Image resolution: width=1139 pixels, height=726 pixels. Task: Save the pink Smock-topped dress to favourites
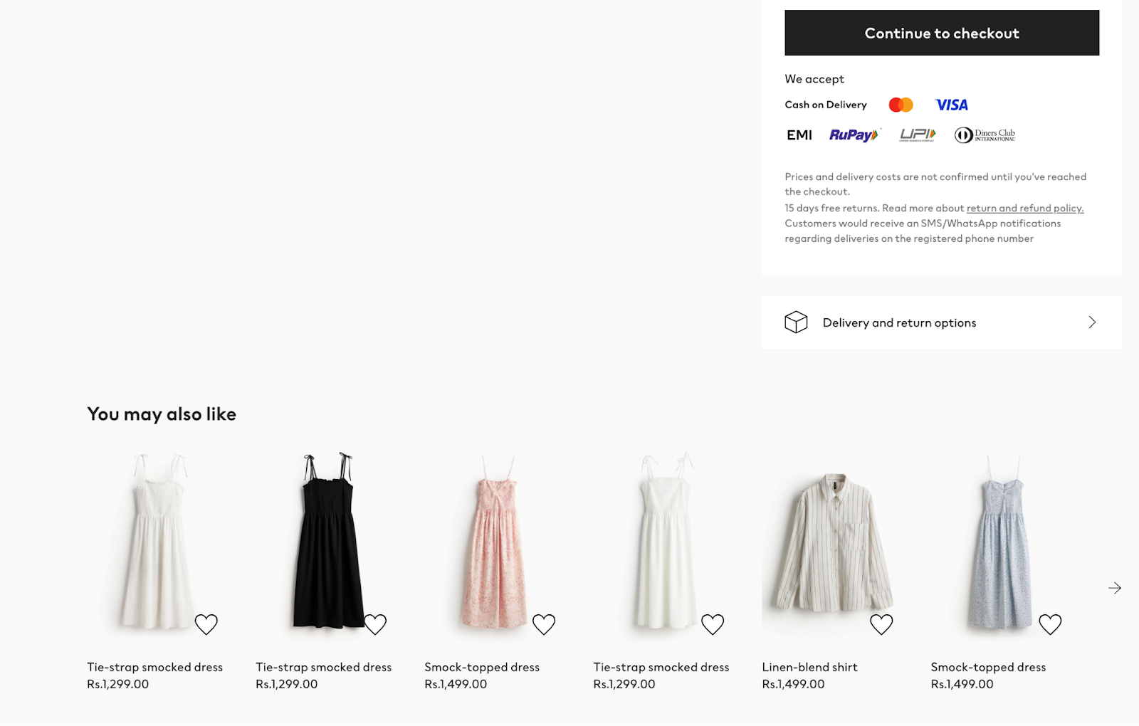pos(544,624)
